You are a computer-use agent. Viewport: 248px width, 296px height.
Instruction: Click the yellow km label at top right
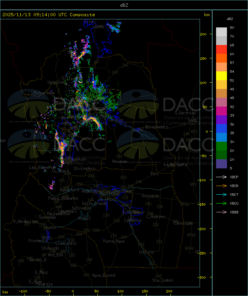(x=207, y=15)
